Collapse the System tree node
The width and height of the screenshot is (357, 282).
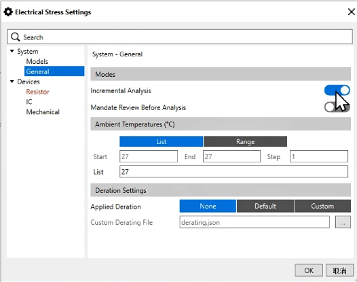tap(12, 51)
